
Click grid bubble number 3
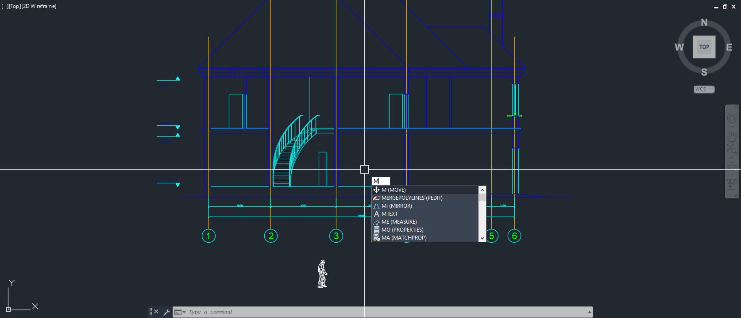(336, 236)
